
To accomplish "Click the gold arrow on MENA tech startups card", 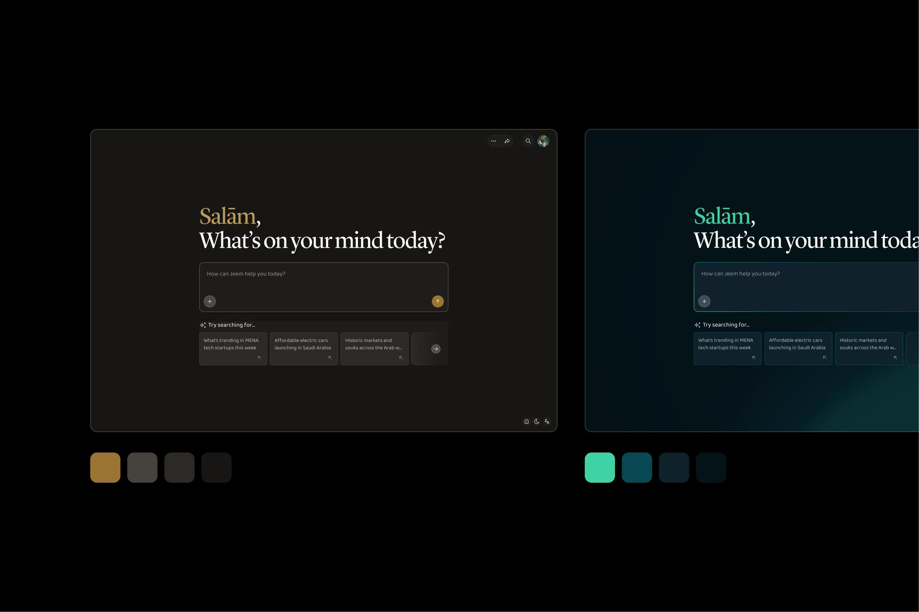I will 259,357.
